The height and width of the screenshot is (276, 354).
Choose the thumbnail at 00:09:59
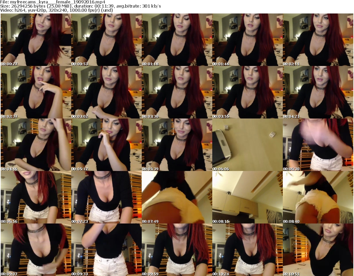177,250
